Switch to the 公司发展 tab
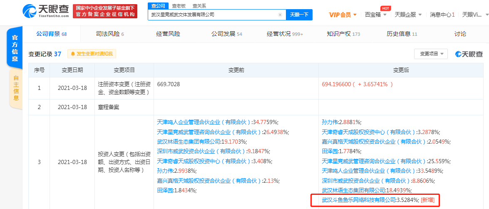The image size is (489, 209). click(227, 34)
